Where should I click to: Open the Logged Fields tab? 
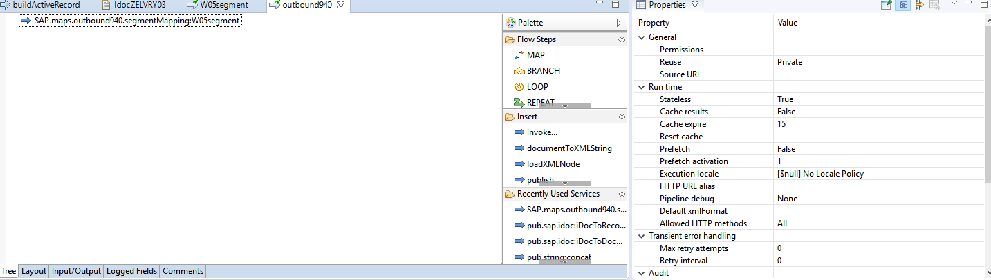click(x=131, y=271)
